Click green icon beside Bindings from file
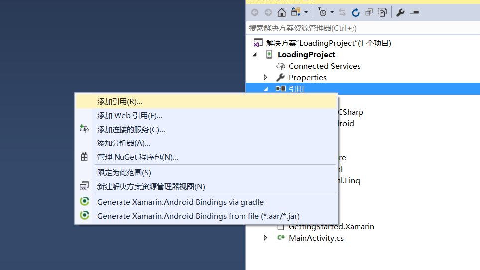This screenshot has height=270, width=480. [85, 215]
